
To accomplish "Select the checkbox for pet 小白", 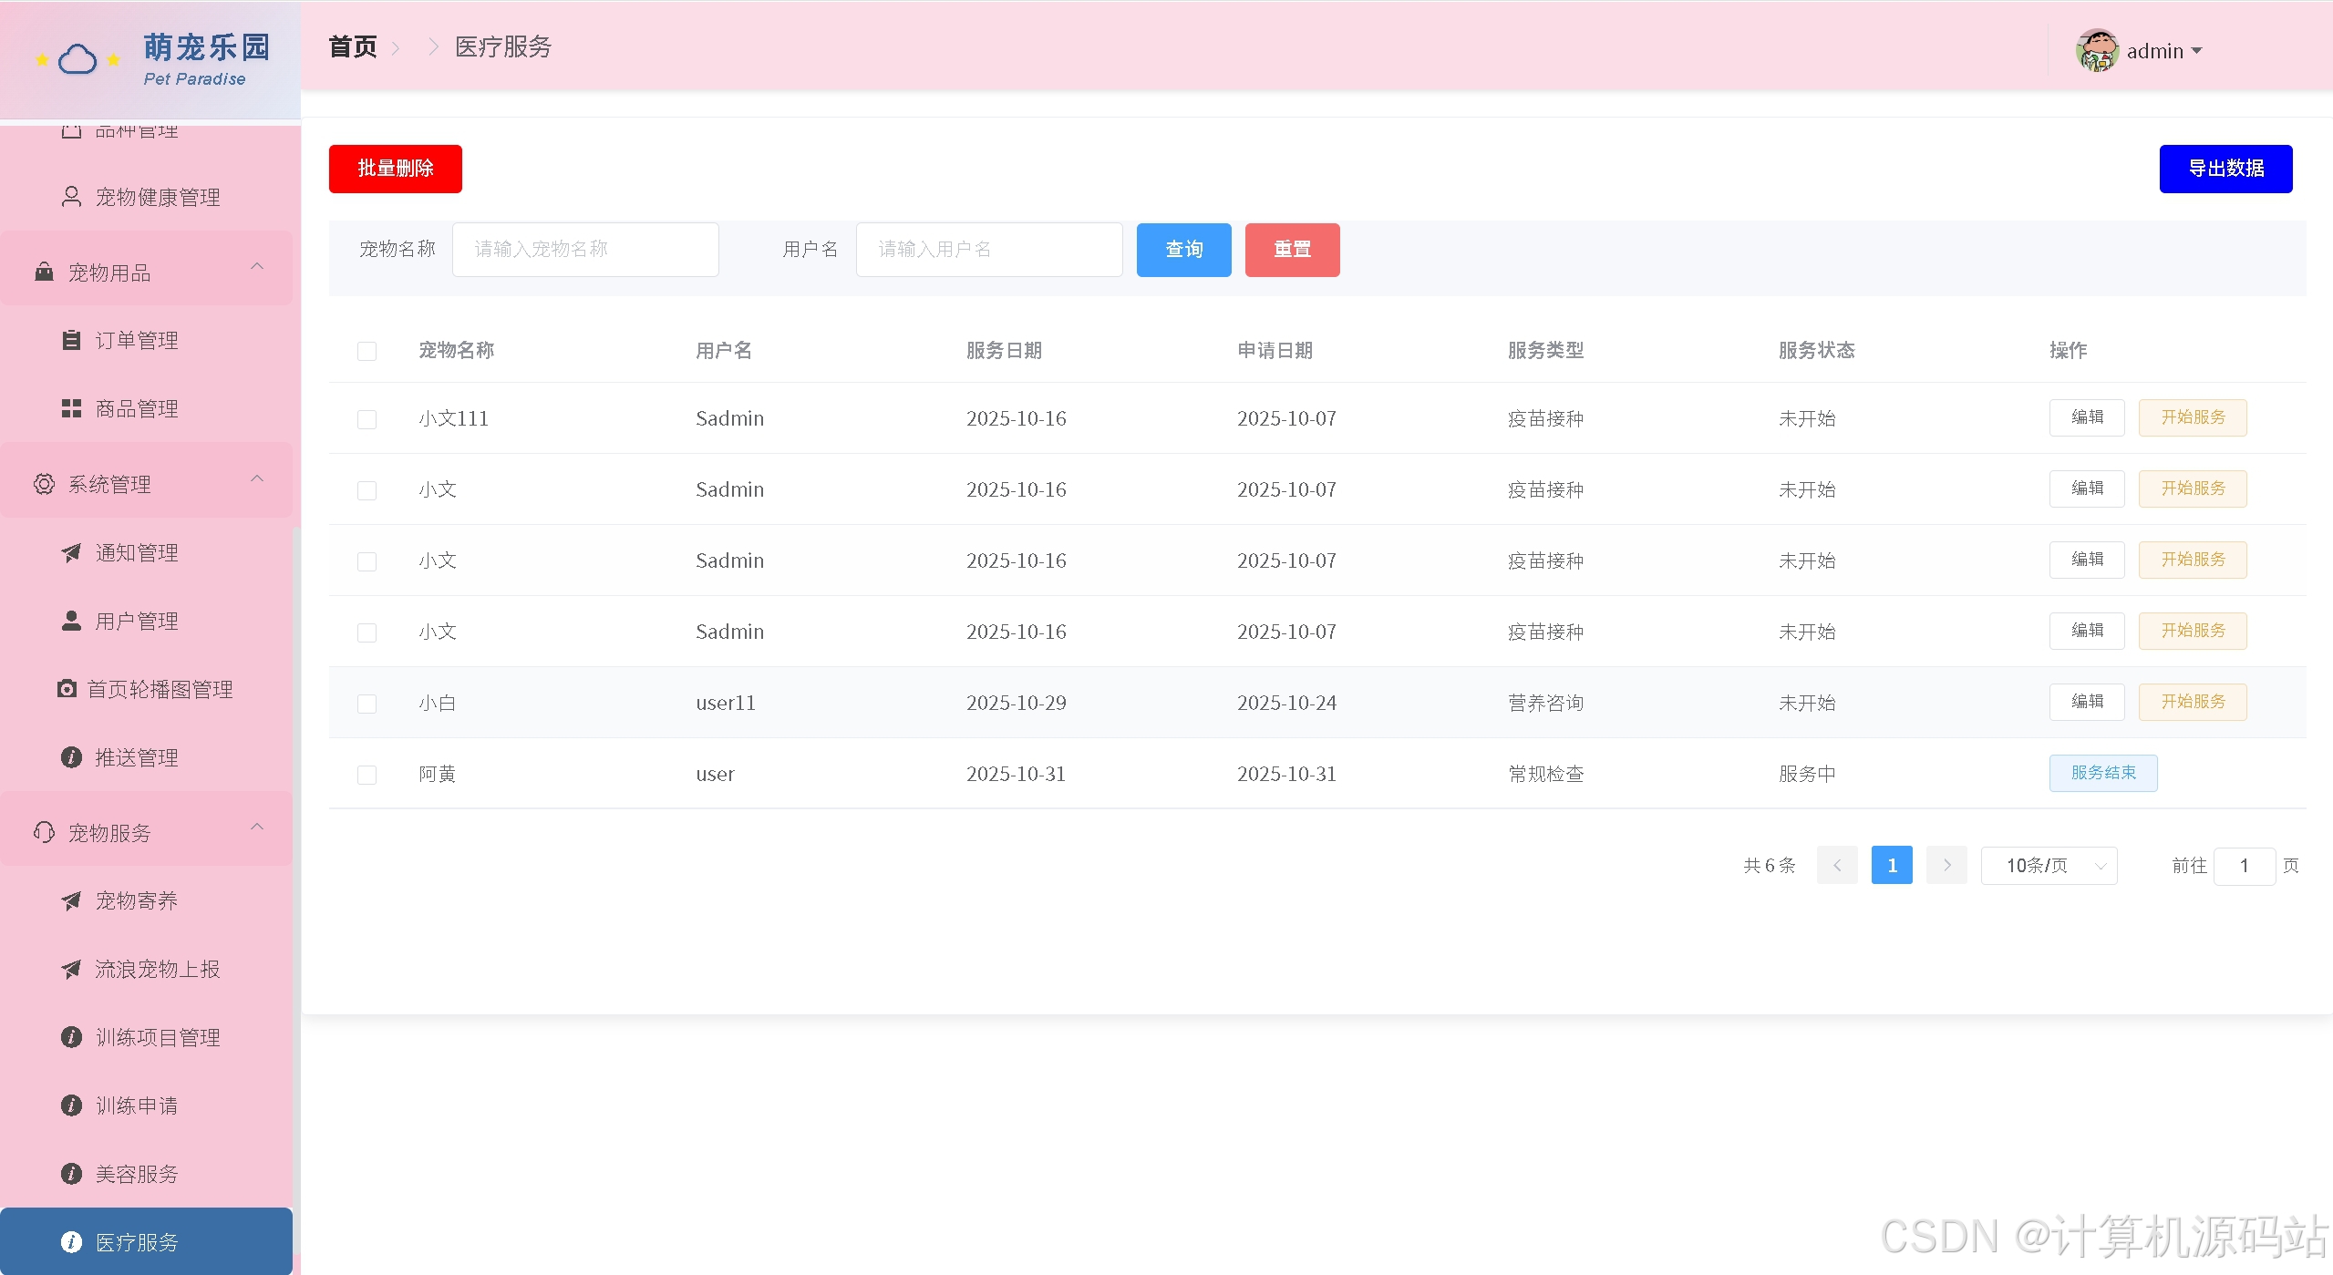I will point(366,704).
